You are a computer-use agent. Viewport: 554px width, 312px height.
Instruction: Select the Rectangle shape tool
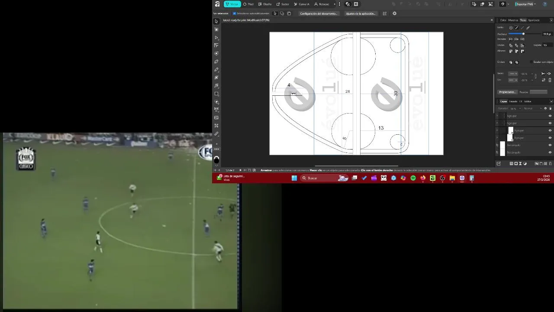click(216, 94)
